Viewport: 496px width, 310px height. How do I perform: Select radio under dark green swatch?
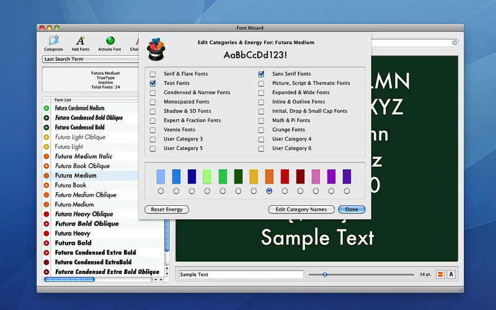click(x=238, y=191)
